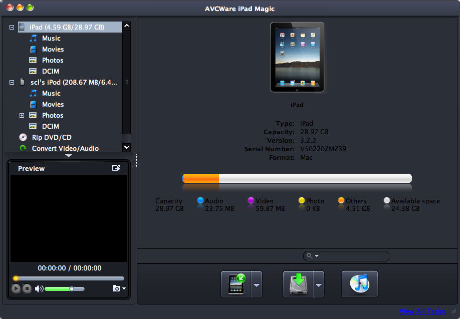Click the vertical panel splitter handle

click(136, 161)
